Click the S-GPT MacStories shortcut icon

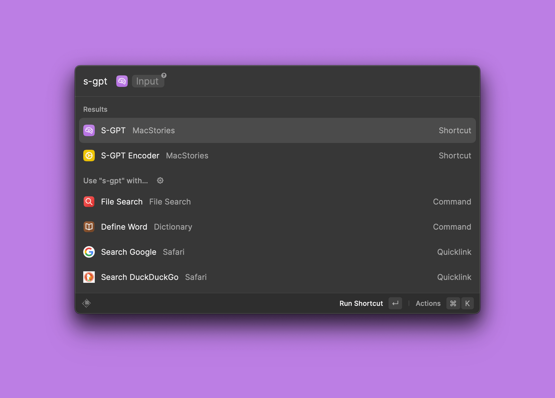[89, 130]
